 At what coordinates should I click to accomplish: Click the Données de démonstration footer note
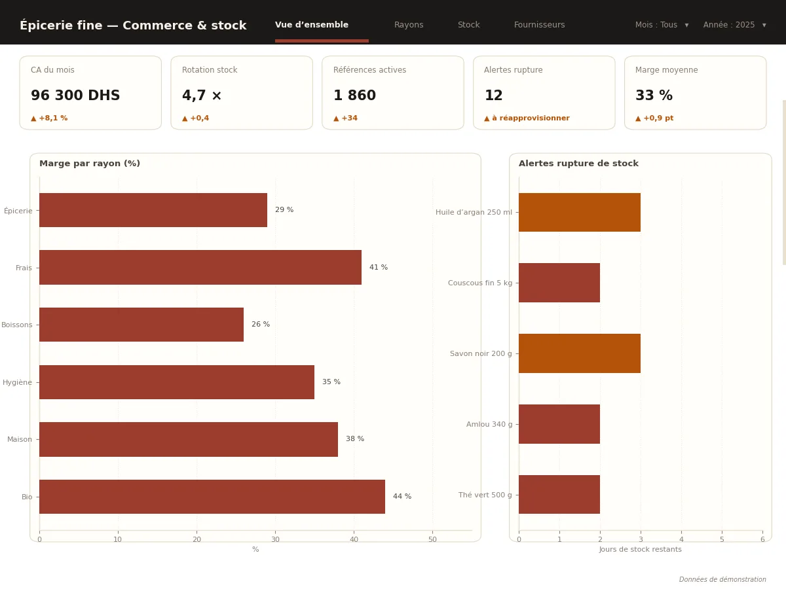pos(722,580)
